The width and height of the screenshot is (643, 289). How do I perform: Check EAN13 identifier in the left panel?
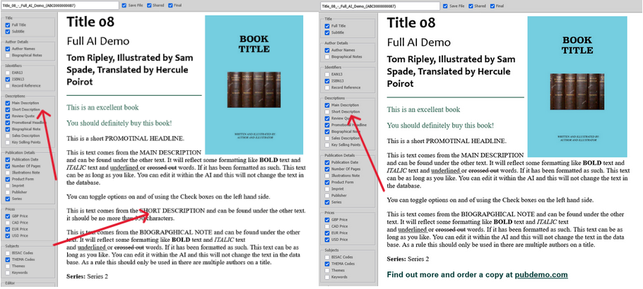click(x=8, y=73)
